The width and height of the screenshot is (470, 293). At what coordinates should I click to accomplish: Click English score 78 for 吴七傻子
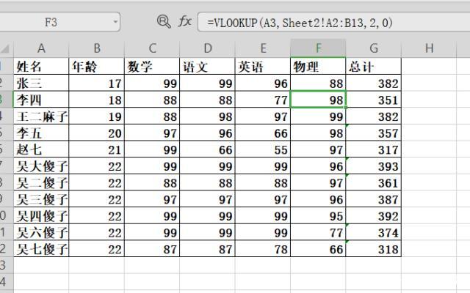point(263,249)
